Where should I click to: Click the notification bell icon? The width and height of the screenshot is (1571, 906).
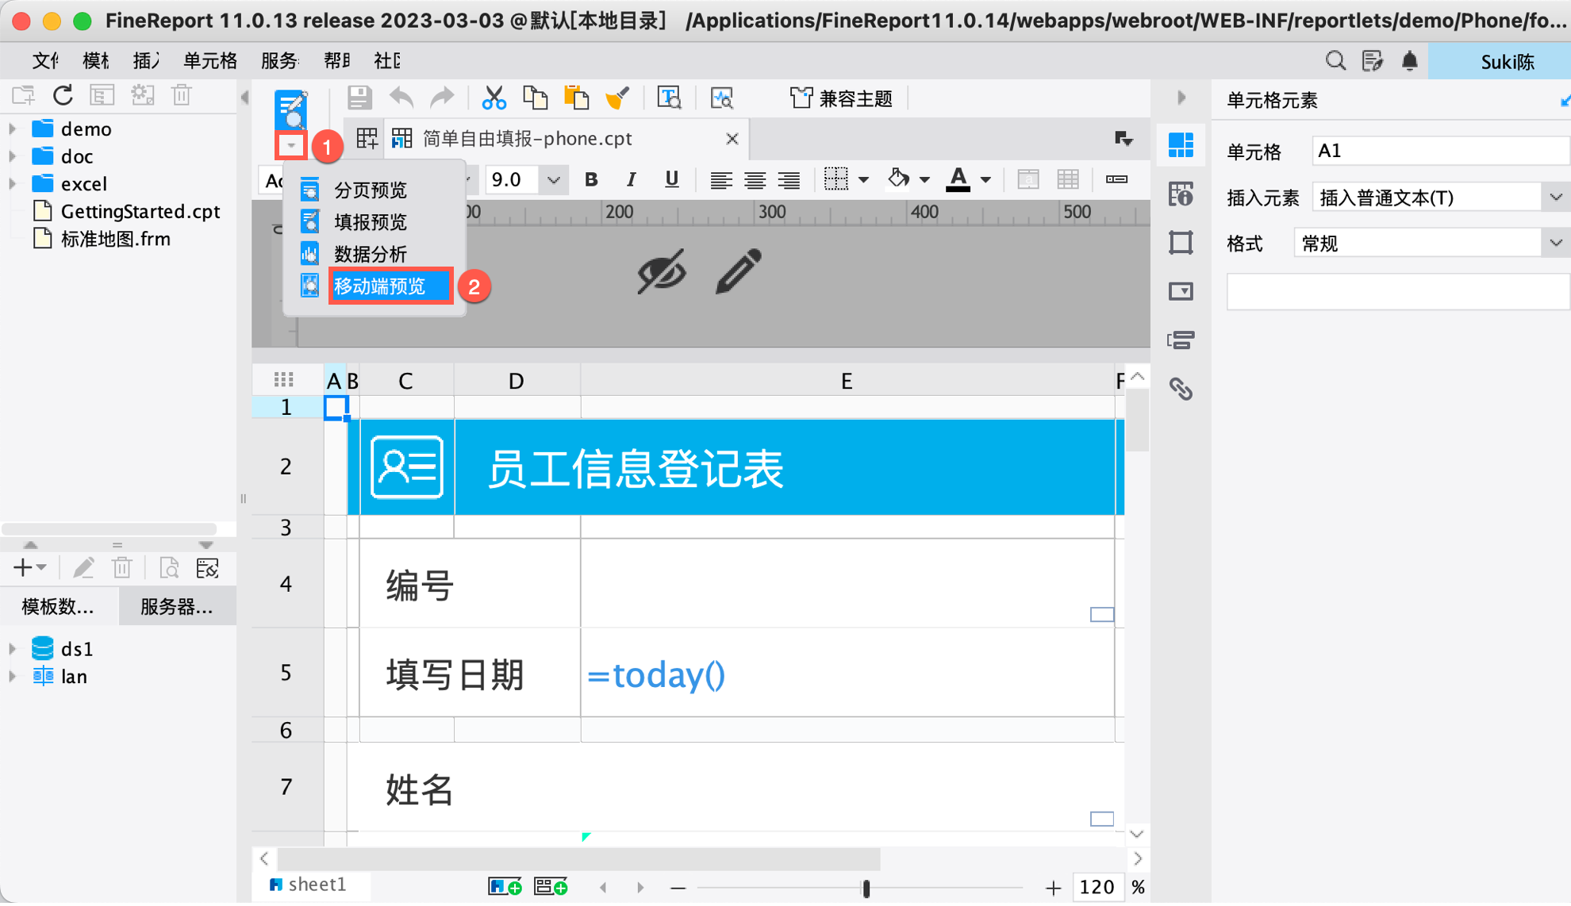pyautogui.click(x=1409, y=61)
